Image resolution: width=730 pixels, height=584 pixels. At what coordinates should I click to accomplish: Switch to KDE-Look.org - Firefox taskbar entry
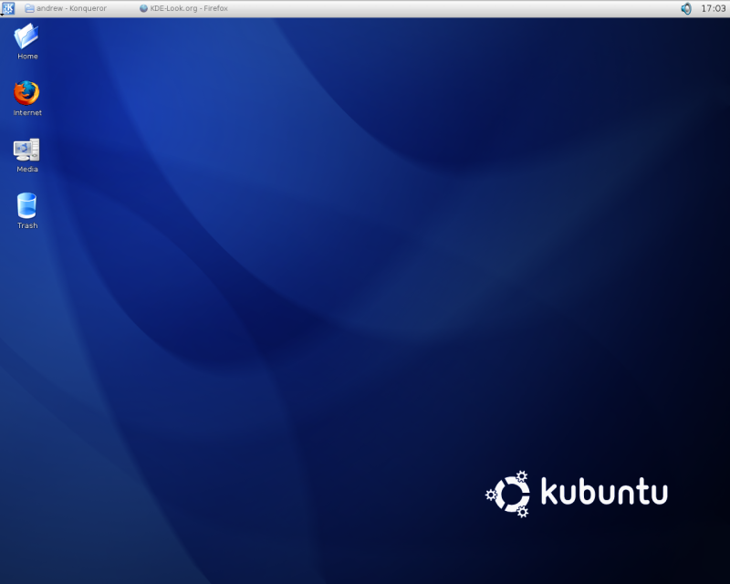[x=184, y=8]
